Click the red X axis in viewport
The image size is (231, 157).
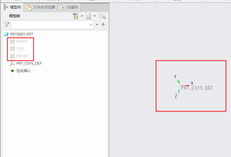pos(185,86)
